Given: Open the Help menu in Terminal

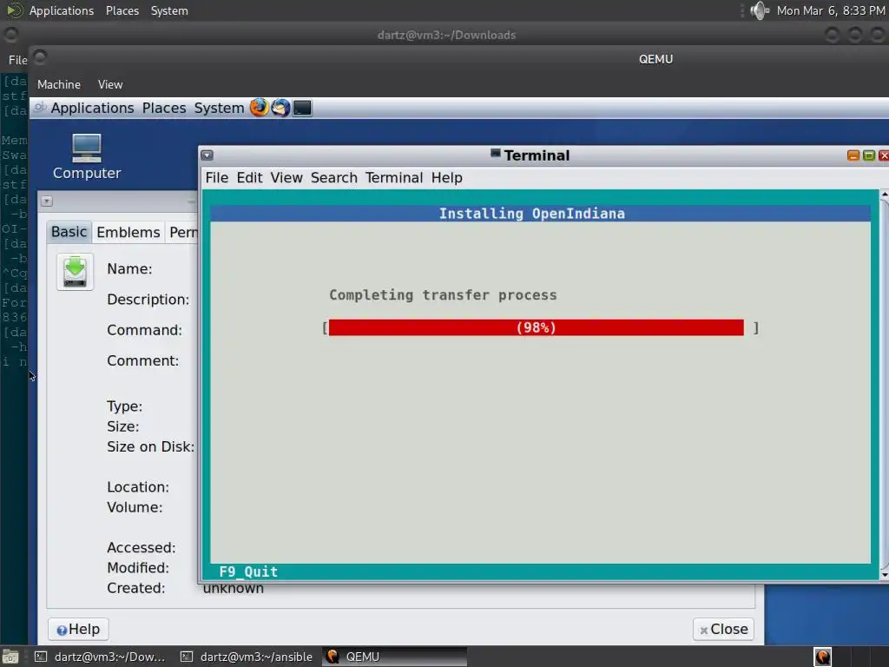Looking at the screenshot, I should click(x=447, y=177).
